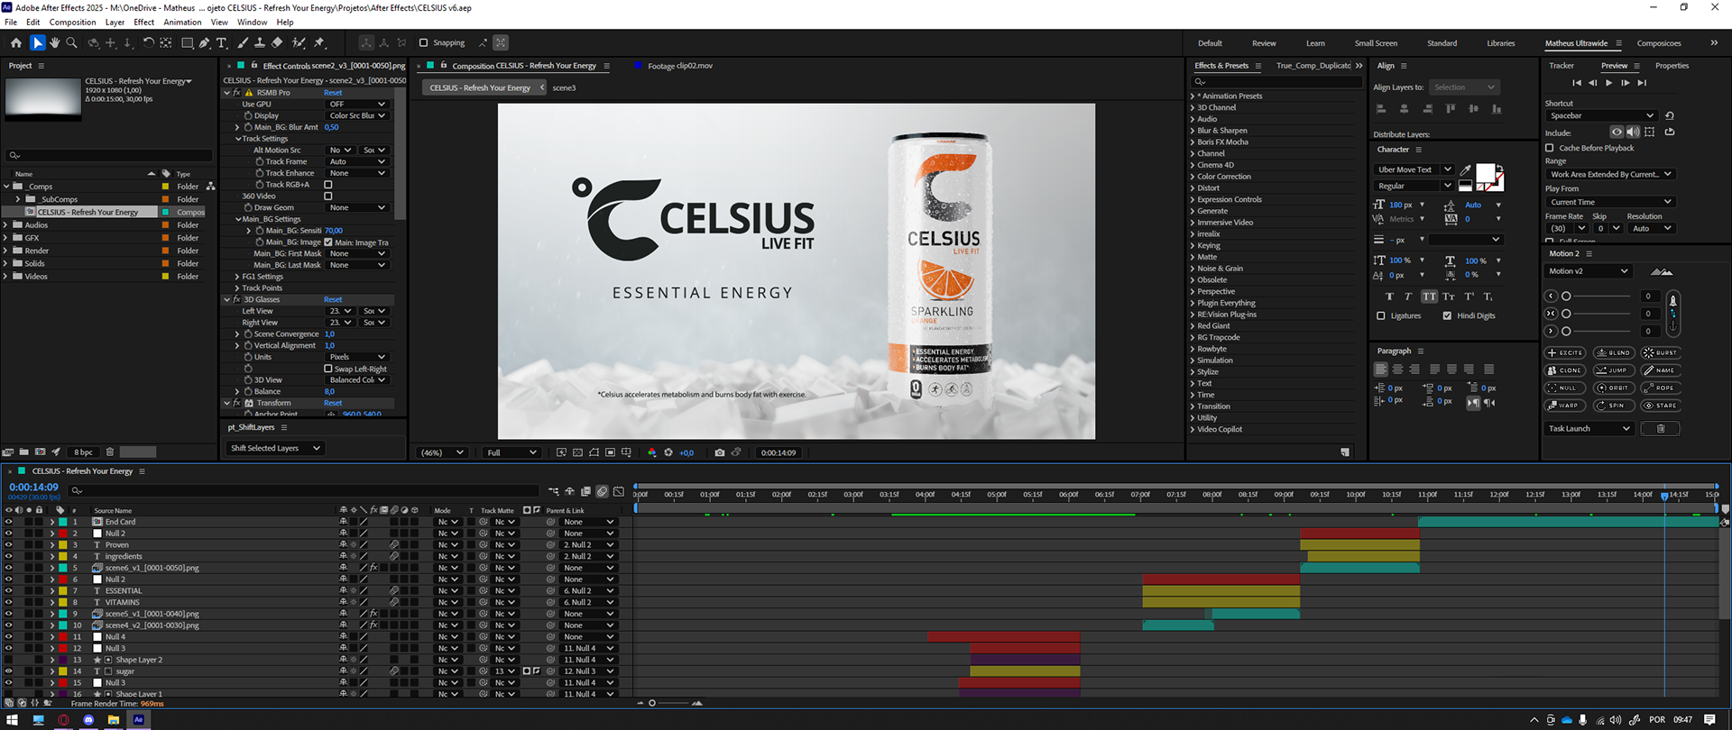Click the topmost Motion 2 slider handle
The height and width of the screenshot is (730, 1732).
point(1566,296)
